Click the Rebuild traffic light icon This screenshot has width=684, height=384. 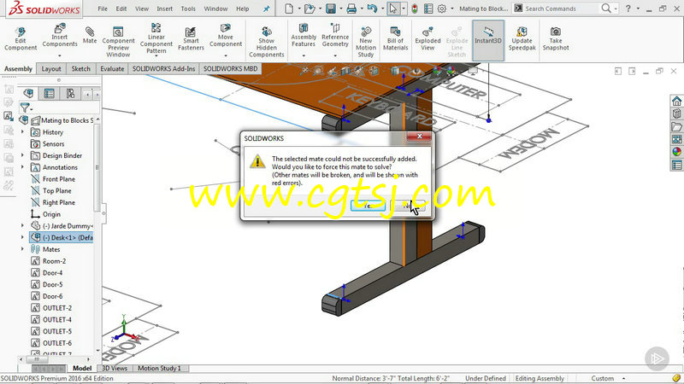tap(415, 9)
